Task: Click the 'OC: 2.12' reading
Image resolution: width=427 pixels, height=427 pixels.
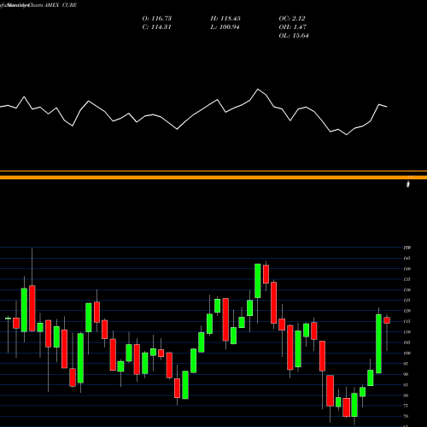Action: tap(292, 19)
